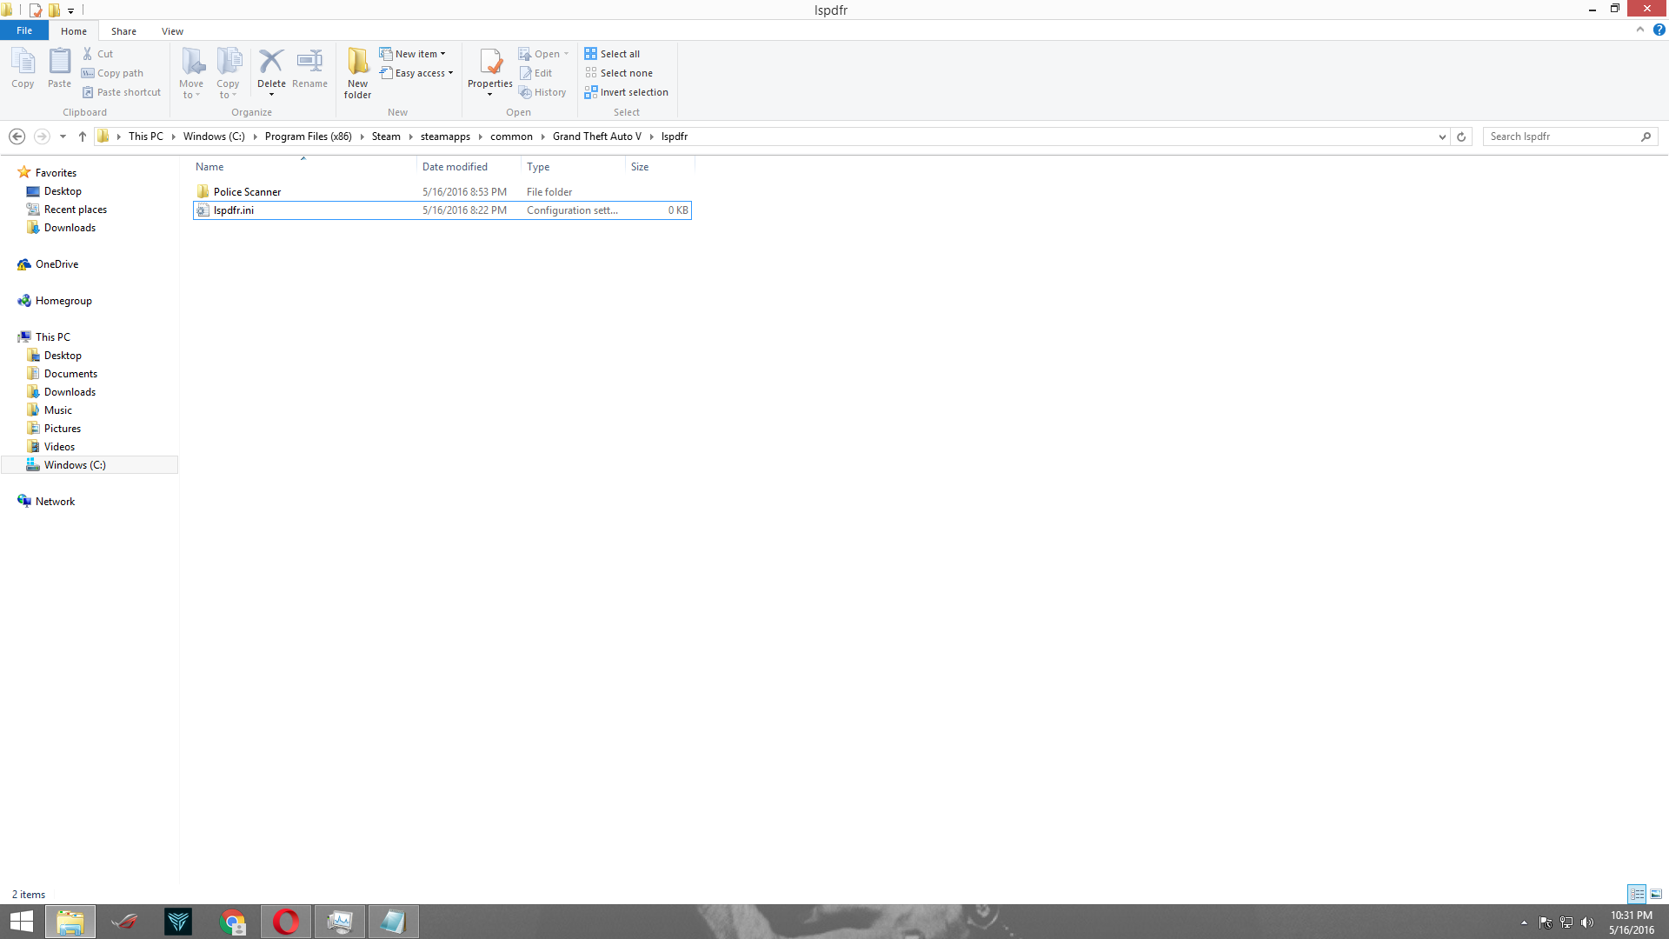Go up one folder level arrow
The height and width of the screenshot is (939, 1669).
(83, 137)
